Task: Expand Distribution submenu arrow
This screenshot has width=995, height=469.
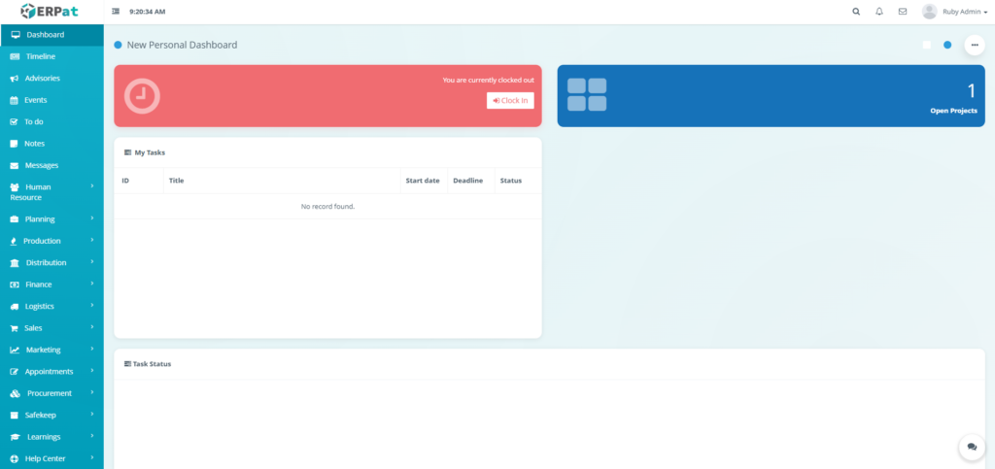Action: point(92,261)
